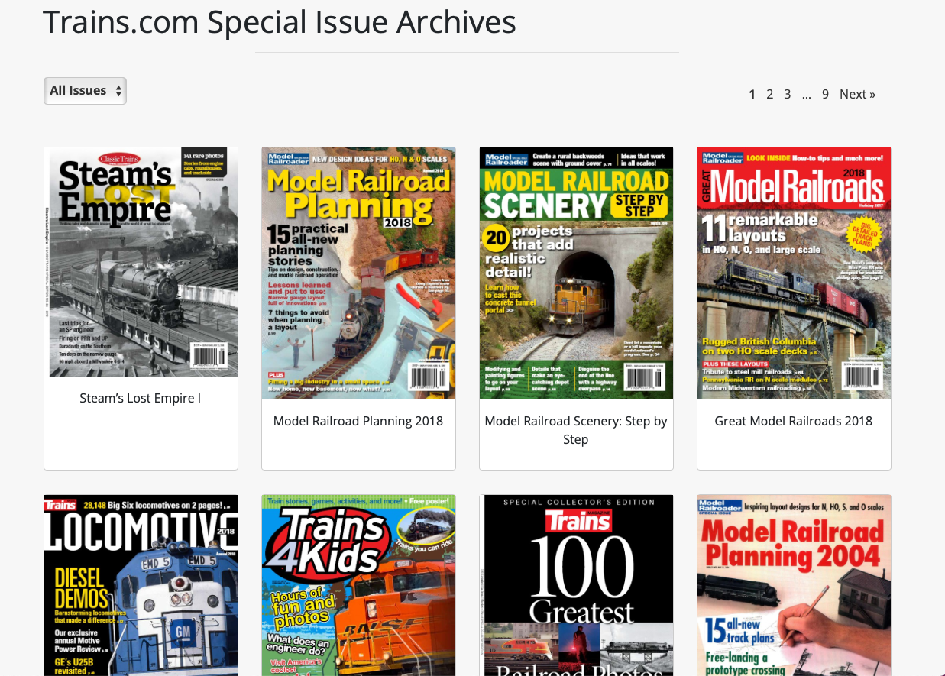Click the "Next »" pagination link

(857, 93)
